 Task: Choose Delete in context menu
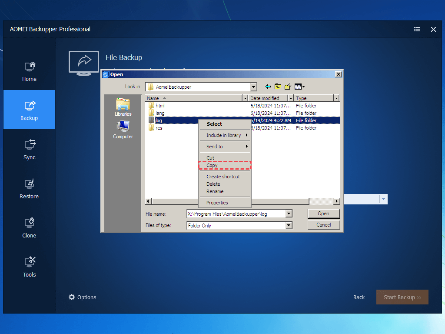tap(225, 184)
